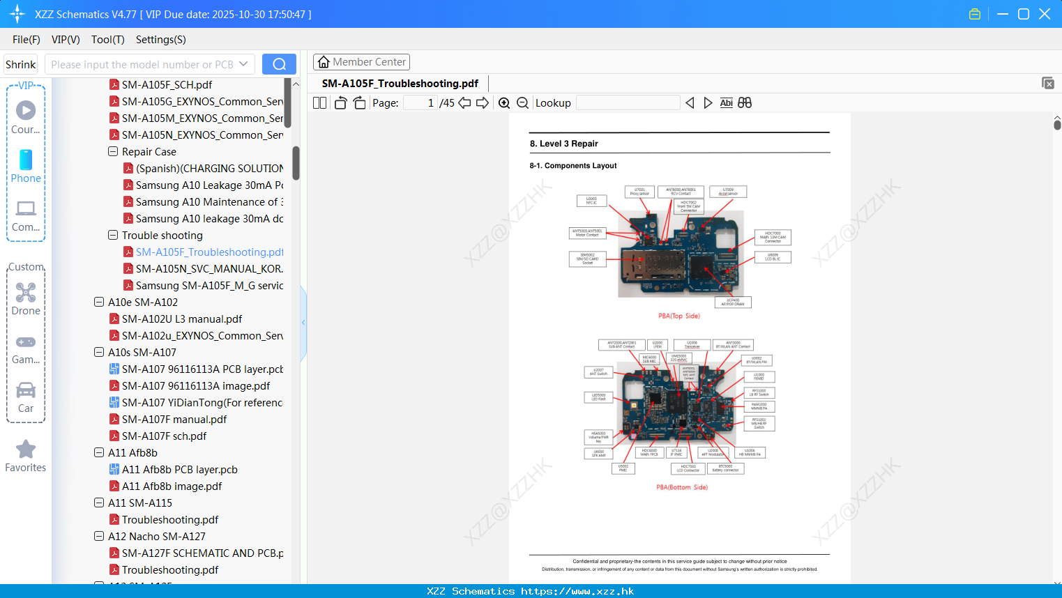Open SM-A107F manual.pdf
The width and height of the screenshot is (1062, 598).
[168, 420]
